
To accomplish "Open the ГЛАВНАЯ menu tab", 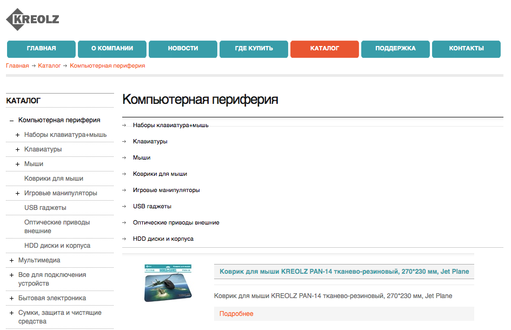I will click(42, 49).
